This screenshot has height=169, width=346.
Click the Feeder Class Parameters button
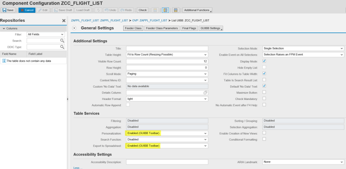(161, 28)
